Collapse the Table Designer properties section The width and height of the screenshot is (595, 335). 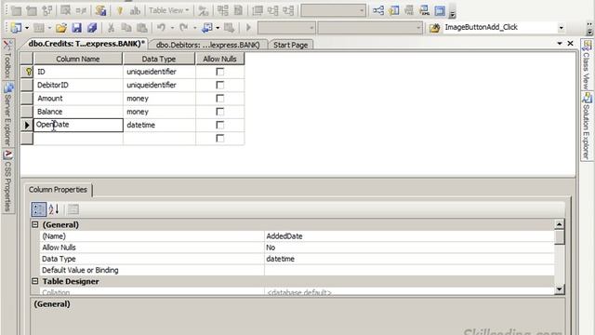pos(35,281)
